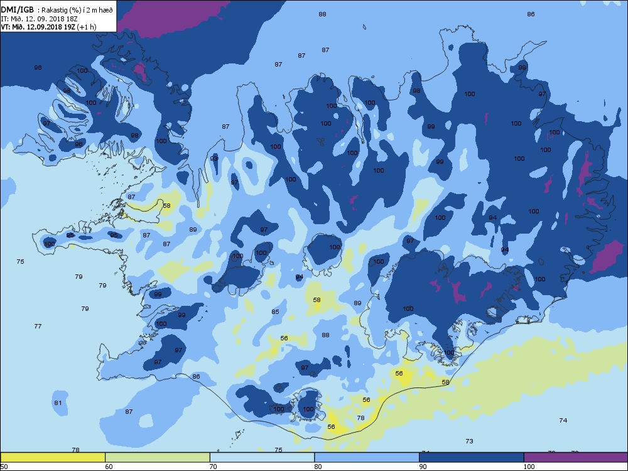The image size is (628, 471).
Task: Click the humidity value '77' on the map
Action: tap(38, 327)
